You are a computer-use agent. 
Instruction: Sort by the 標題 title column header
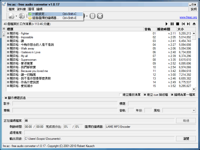pyautogui.click(x=75, y=29)
